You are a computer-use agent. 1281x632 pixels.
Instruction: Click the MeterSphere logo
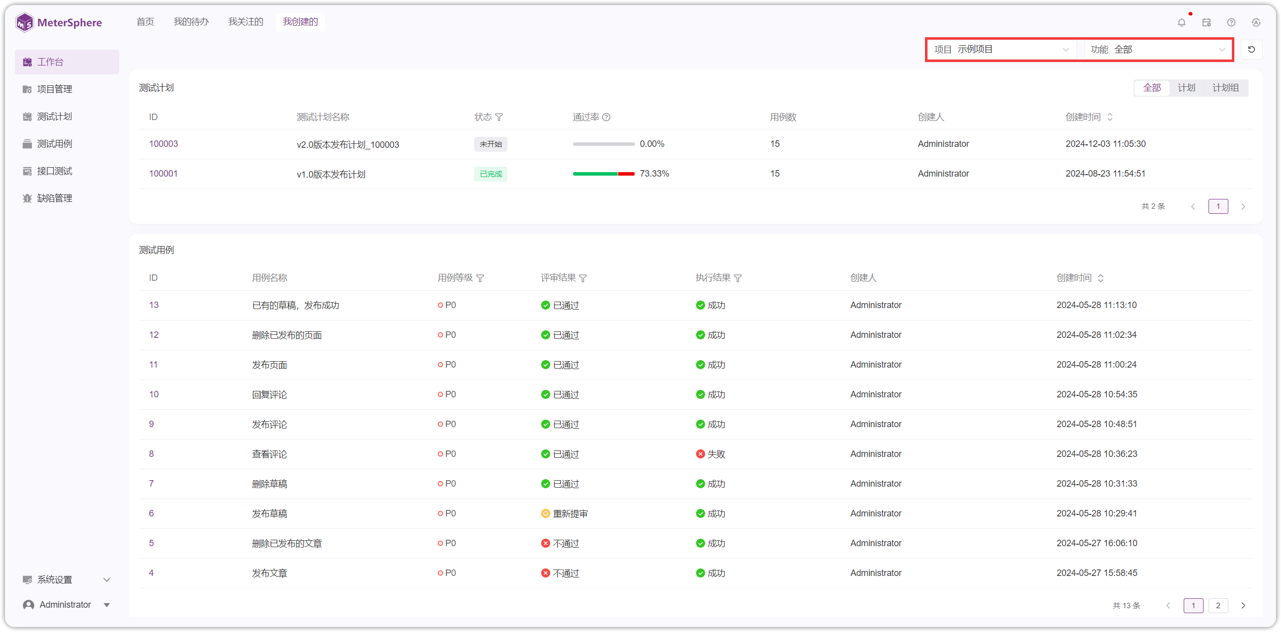coord(59,22)
